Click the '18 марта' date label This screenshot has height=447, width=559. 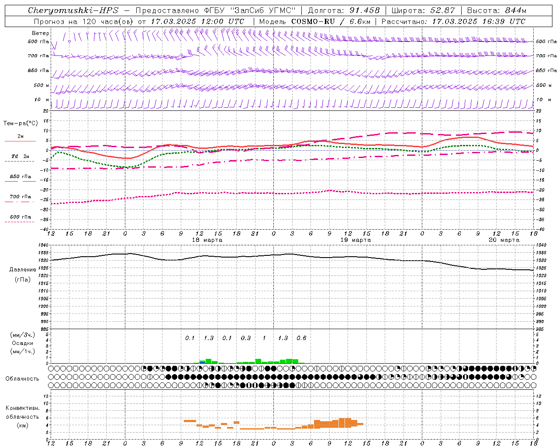(207, 240)
